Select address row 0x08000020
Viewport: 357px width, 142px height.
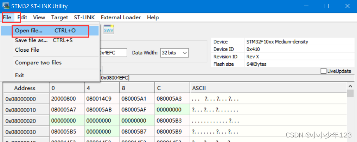click(26, 121)
